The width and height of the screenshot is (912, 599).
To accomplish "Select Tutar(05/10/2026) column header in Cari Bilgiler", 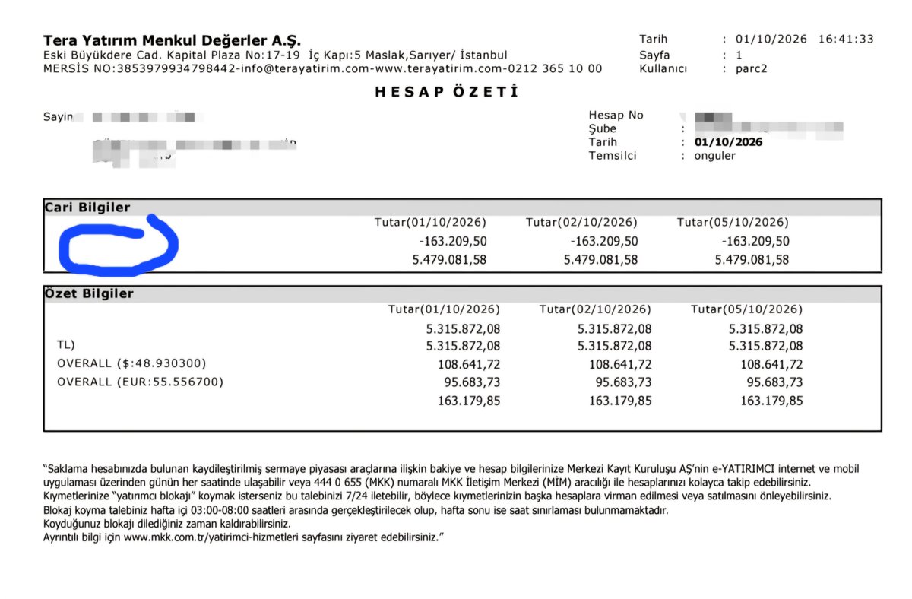I will (x=733, y=223).
